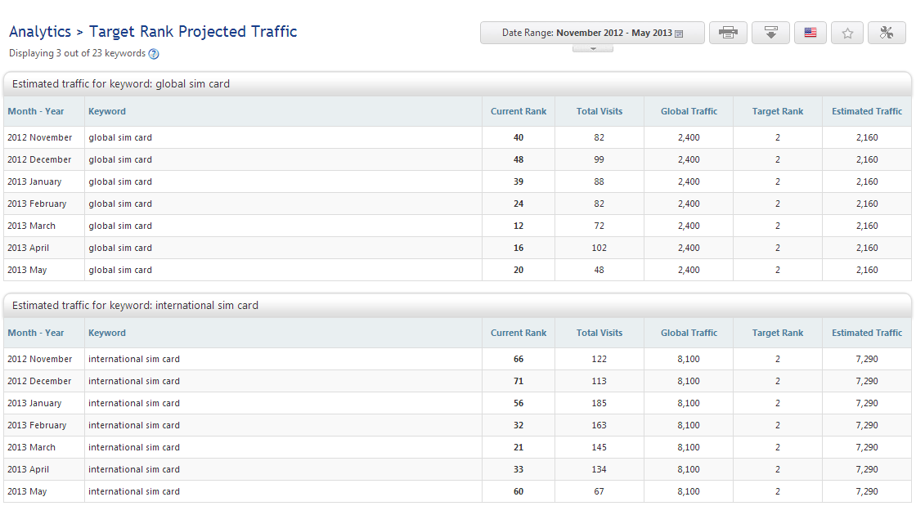Sort international sim card table by Target Rank
Viewport: 916px width, 506px height.
coord(777,333)
